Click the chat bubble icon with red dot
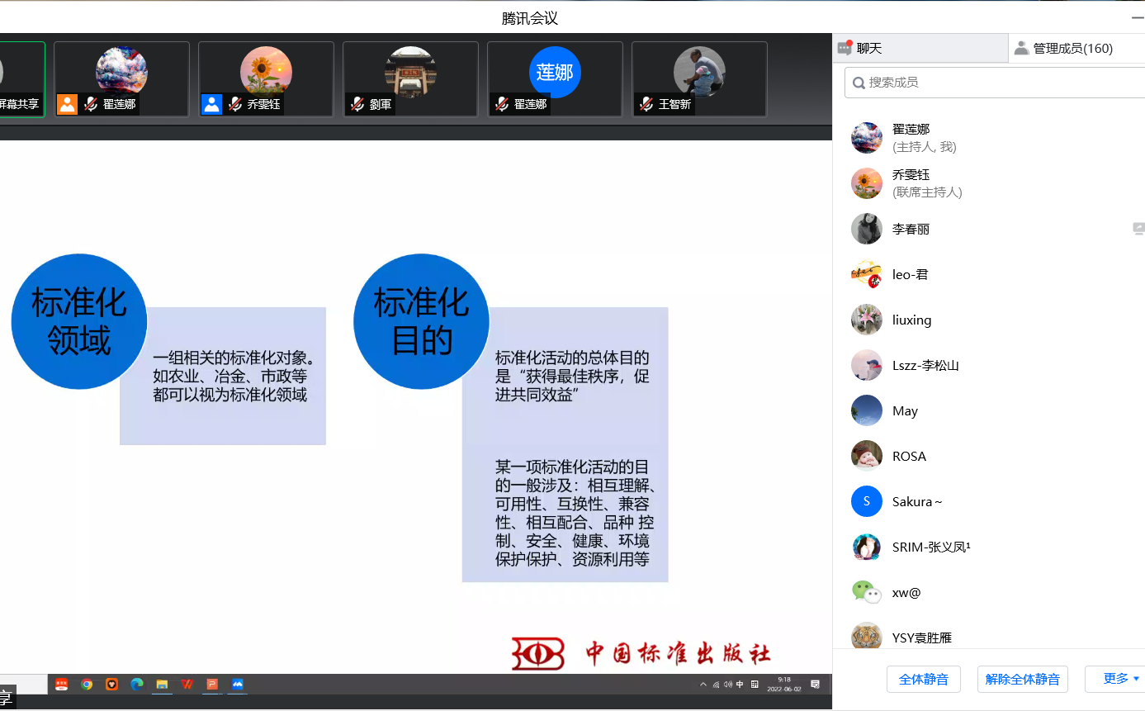 tap(845, 48)
